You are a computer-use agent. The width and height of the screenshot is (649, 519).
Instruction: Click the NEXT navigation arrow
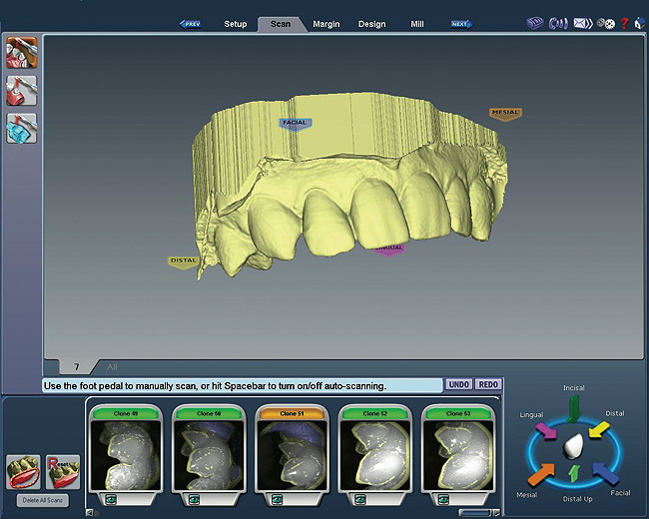point(460,23)
